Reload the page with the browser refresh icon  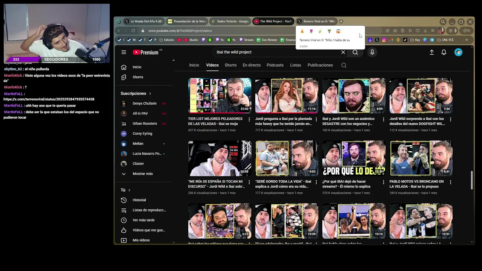(133, 30)
